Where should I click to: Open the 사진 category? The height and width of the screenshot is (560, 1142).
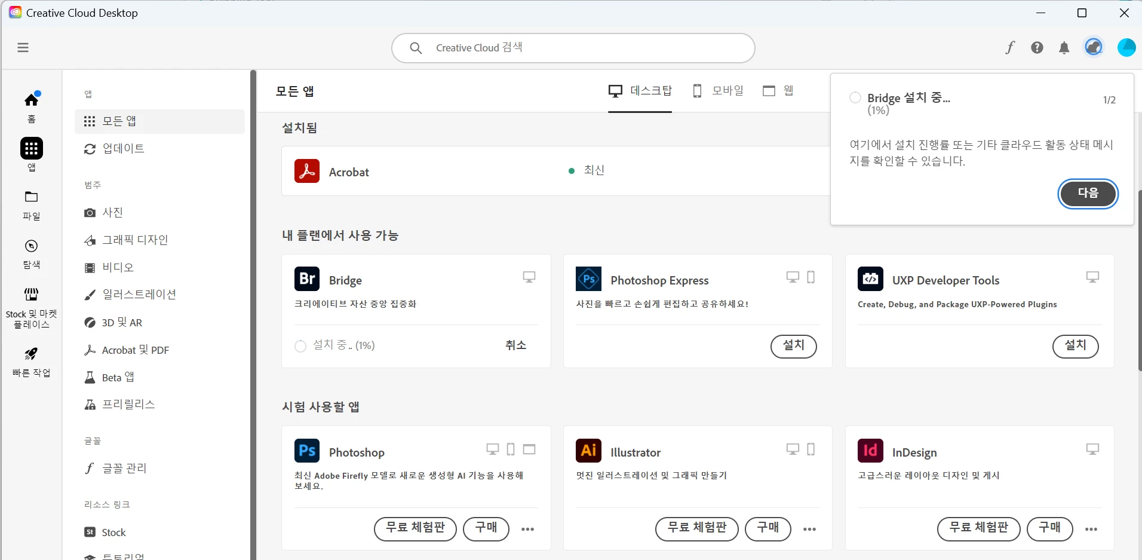159,212
